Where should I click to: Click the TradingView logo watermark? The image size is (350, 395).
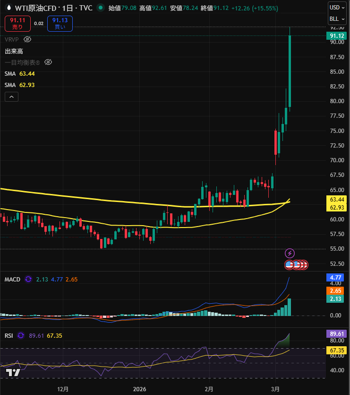[x=13, y=373]
